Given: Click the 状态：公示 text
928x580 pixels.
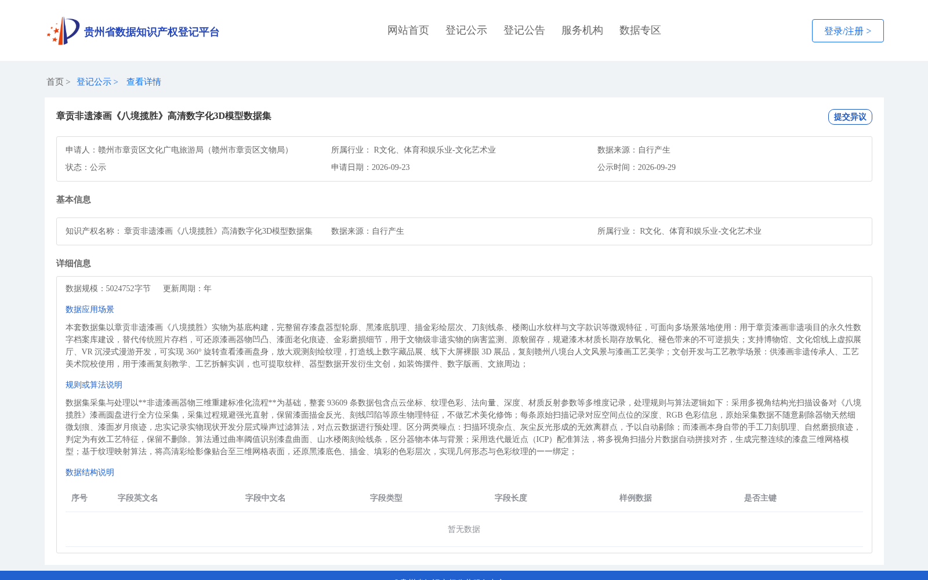Looking at the screenshot, I should click(86, 168).
